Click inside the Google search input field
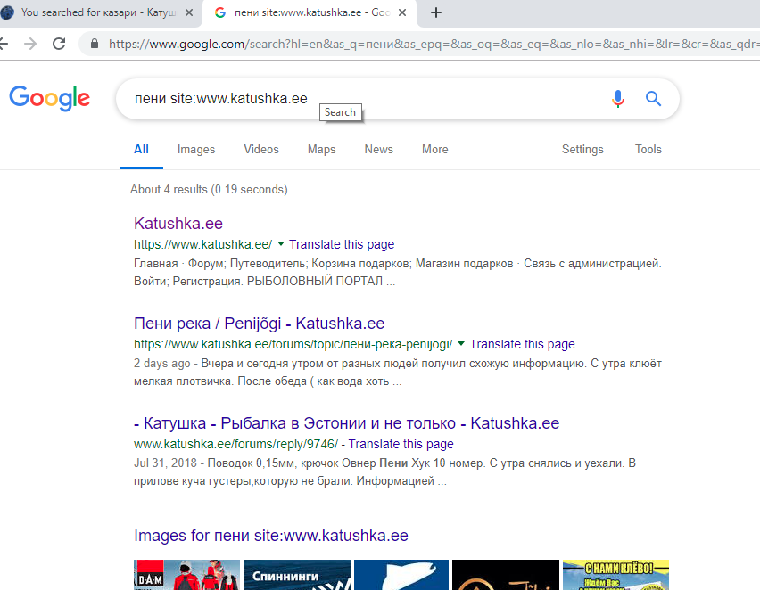The height and width of the screenshot is (590, 760). point(357,99)
